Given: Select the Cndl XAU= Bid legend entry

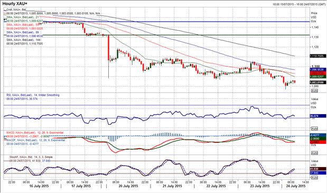Looking at the screenshot, I should coord(16,10).
